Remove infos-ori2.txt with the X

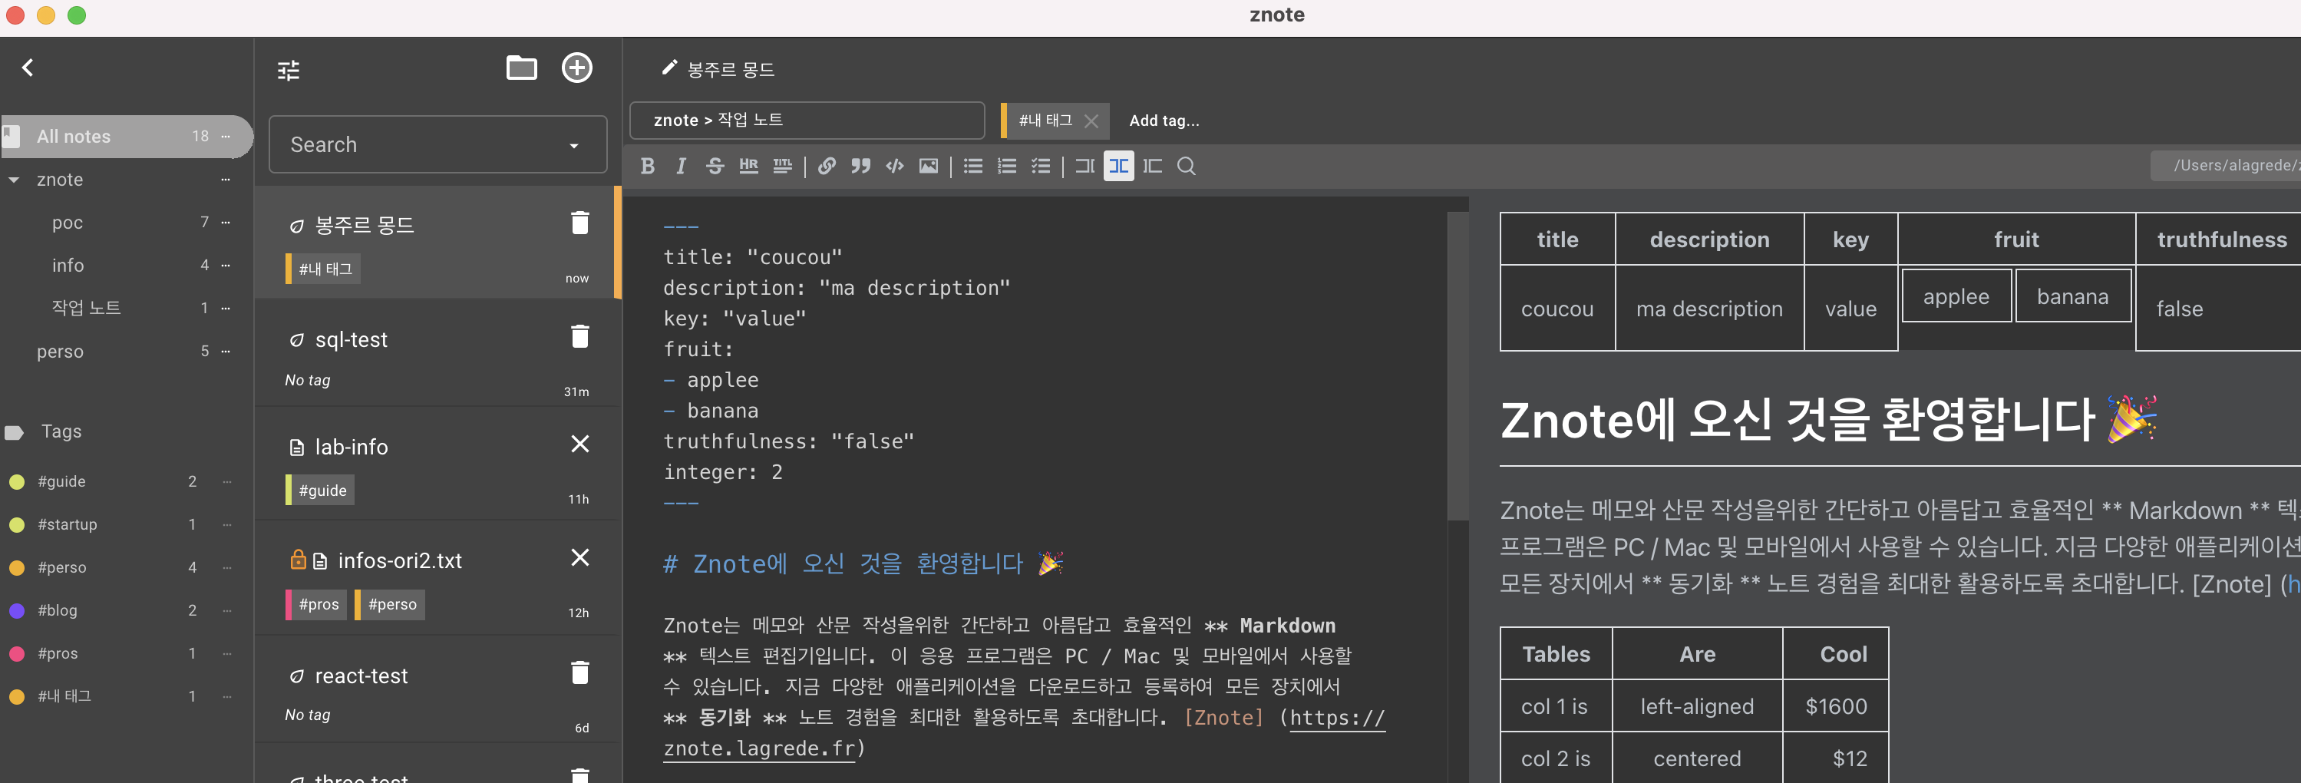pyautogui.click(x=579, y=558)
